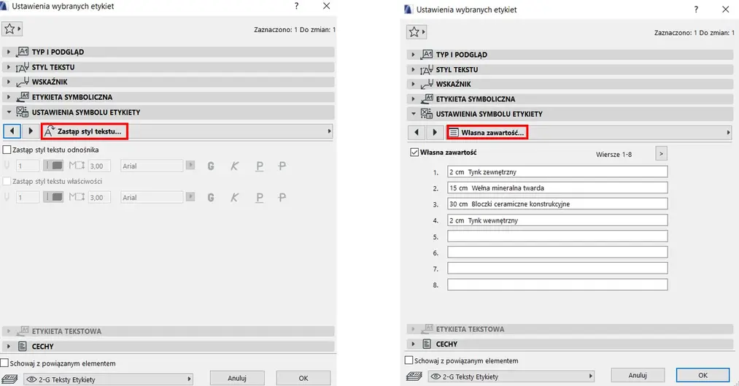Enable Zastąp styl tekstu właściwości checkbox
739x386 pixels.
click(7, 181)
